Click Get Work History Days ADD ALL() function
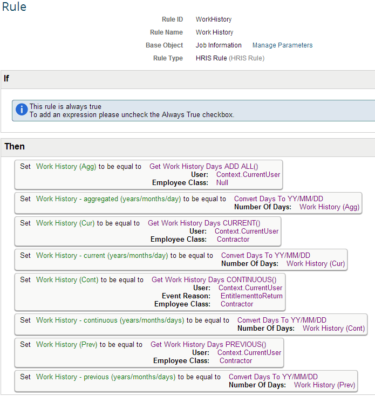The image size is (375, 396). pyautogui.click(x=204, y=166)
